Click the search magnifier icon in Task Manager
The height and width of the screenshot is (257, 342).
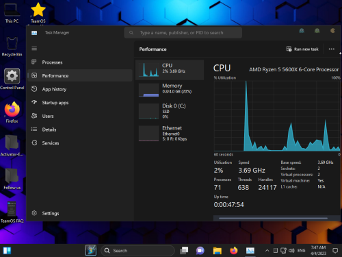pyautogui.click(x=131, y=33)
